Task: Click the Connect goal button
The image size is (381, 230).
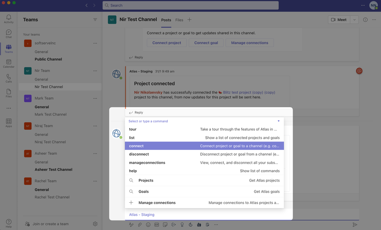Action: pos(206,43)
